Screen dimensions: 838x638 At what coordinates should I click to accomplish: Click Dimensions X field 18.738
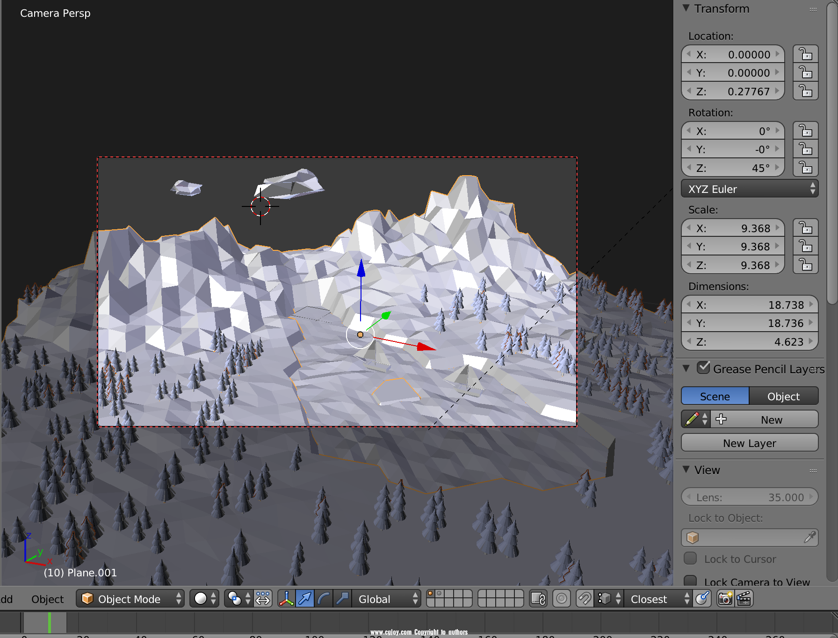click(x=750, y=305)
